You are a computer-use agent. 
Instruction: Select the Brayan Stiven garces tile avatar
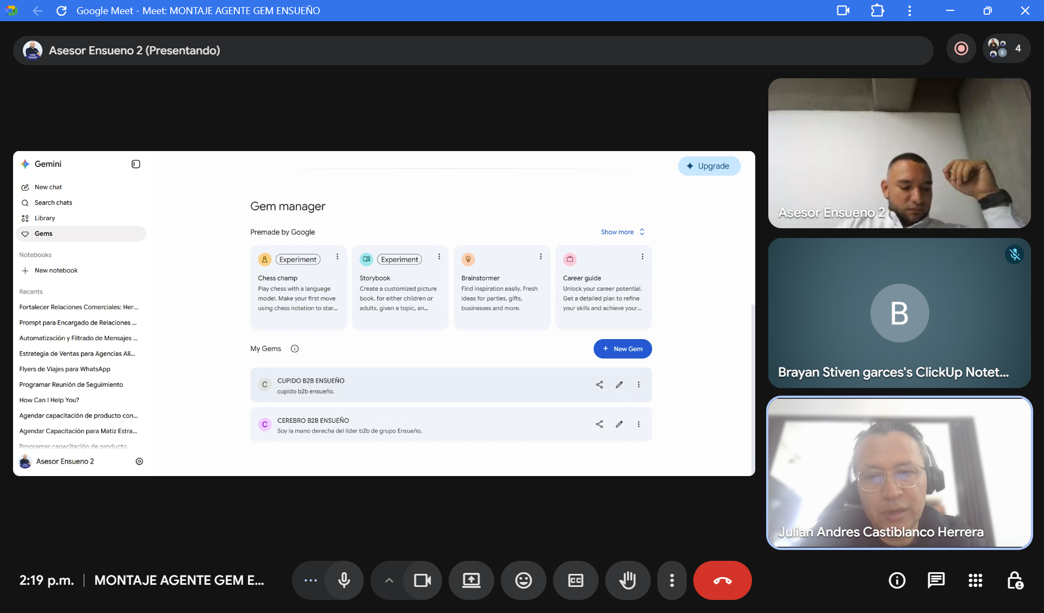pos(899,313)
